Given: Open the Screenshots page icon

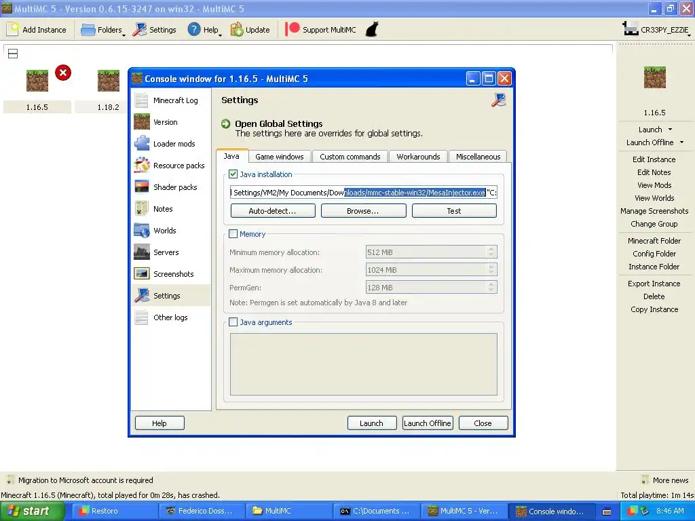Looking at the screenshot, I should tap(141, 274).
